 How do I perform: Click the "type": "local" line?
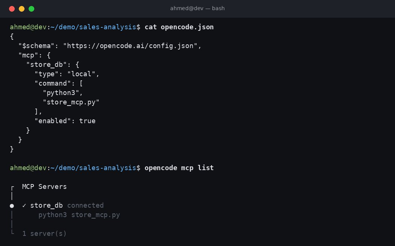point(67,74)
